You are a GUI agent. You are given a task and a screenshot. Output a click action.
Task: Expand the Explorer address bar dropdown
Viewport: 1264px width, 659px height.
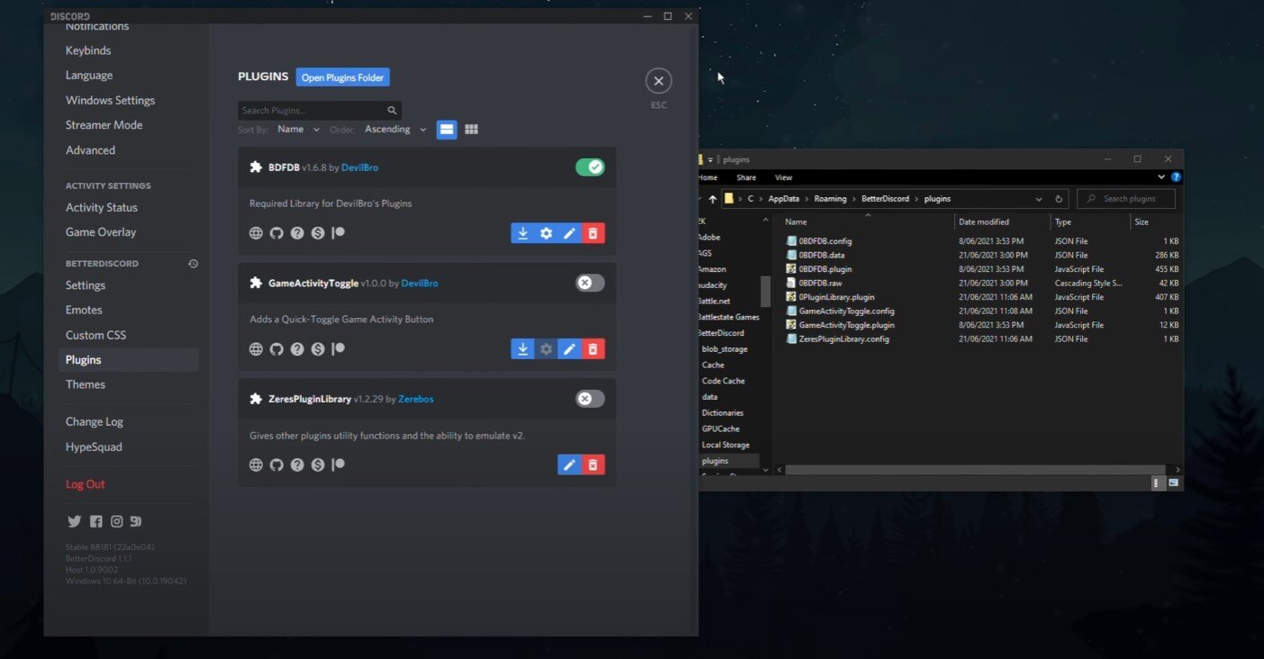[1039, 198]
